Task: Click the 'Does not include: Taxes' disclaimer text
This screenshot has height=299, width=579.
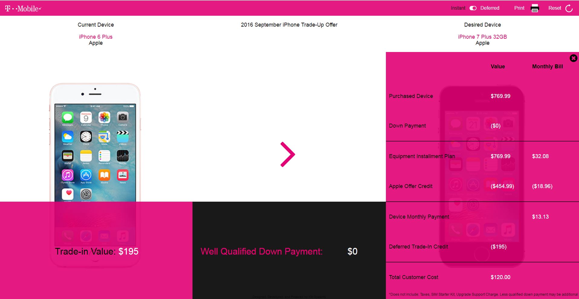Action: (x=483, y=294)
